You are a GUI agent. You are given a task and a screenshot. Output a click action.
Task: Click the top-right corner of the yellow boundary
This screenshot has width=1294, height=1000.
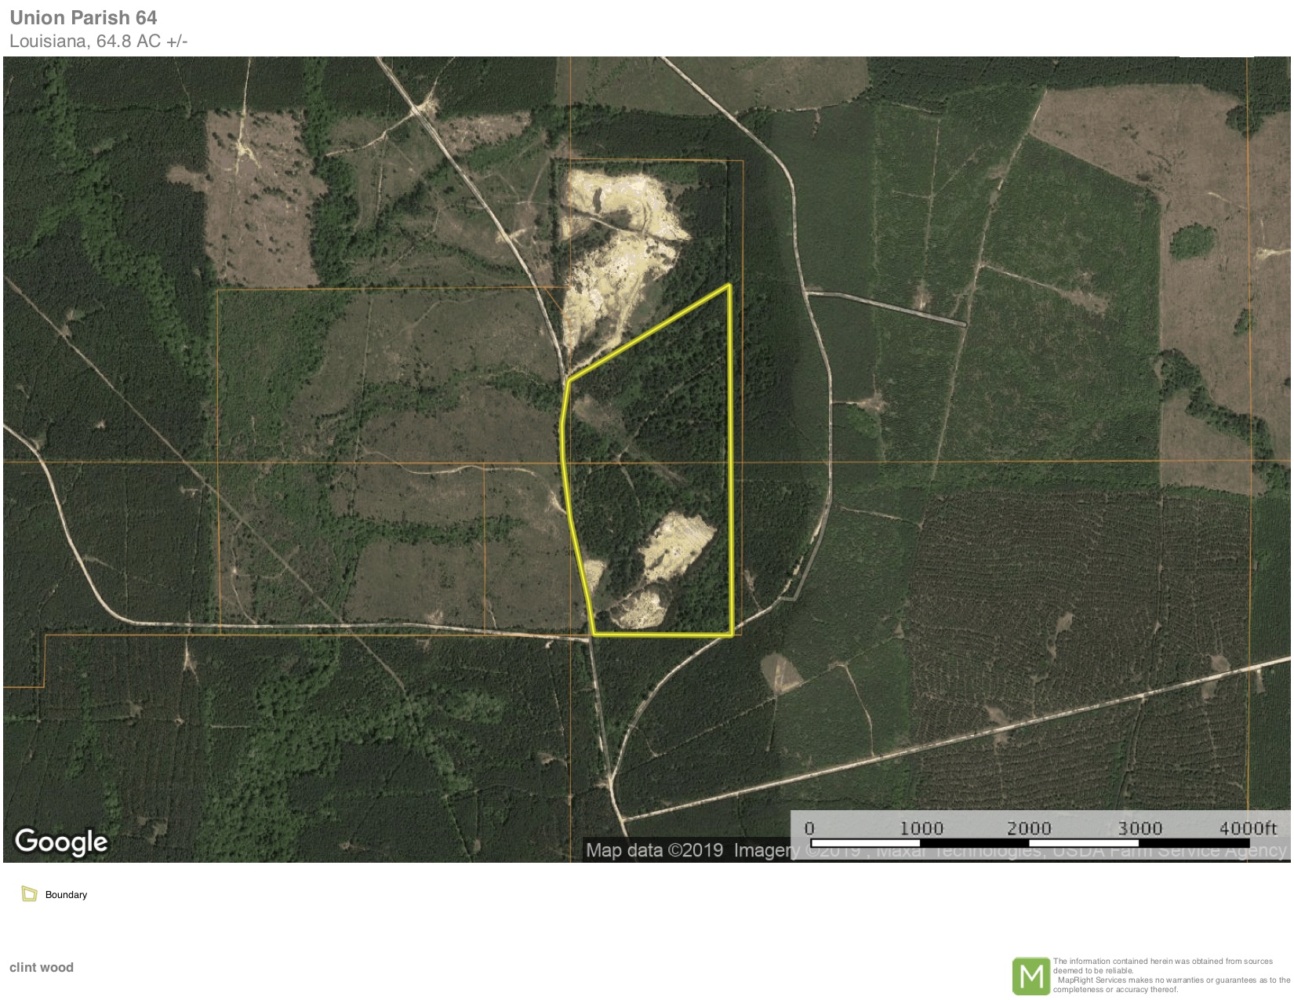click(x=729, y=285)
